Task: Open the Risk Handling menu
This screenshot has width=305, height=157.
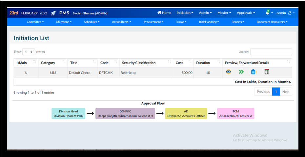Action: coord(209,22)
